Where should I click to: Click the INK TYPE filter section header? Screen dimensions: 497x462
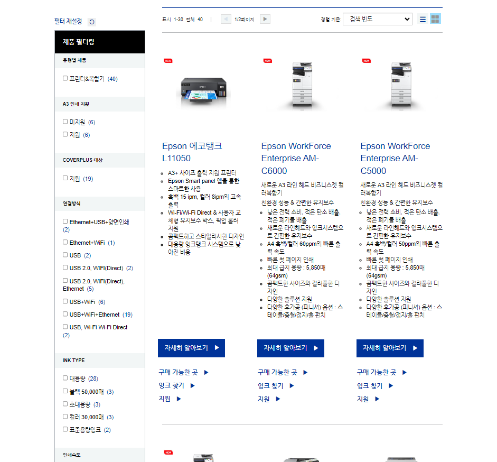pyautogui.click(x=100, y=360)
